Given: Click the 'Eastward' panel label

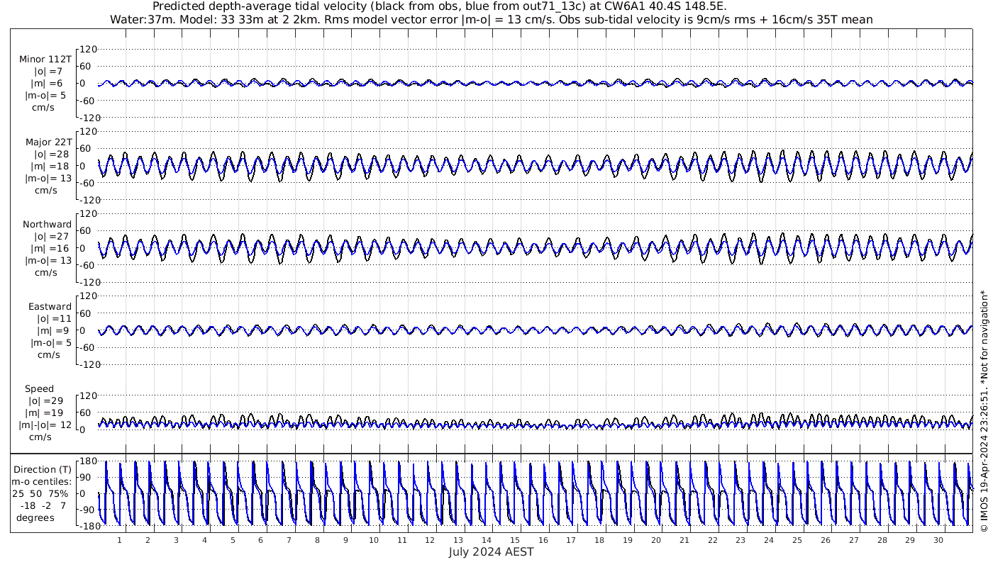Looking at the screenshot, I should [50, 306].
